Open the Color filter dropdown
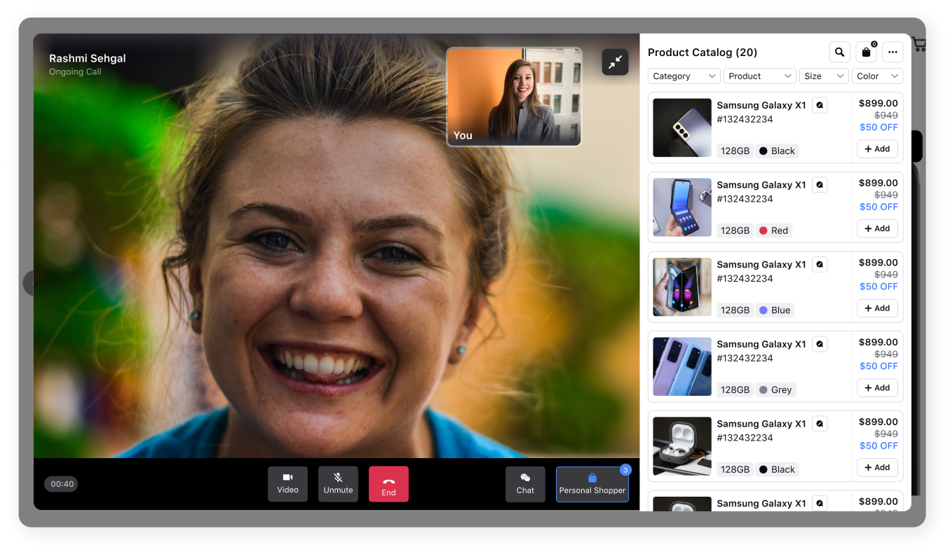Viewport: 950px width, 552px height. tap(877, 76)
